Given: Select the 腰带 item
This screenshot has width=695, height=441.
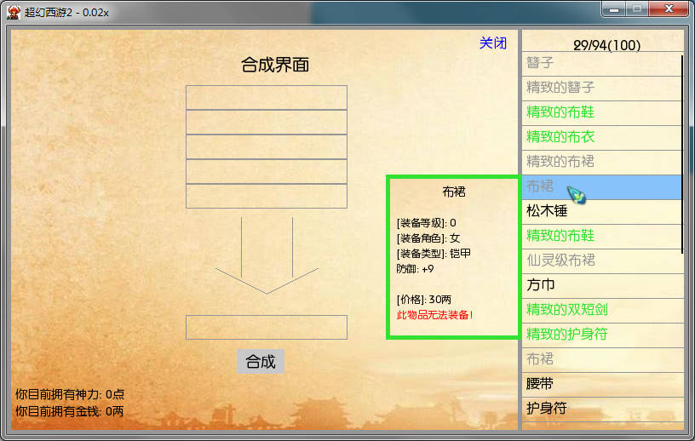Looking at the screenshot, I should (x=602, y=385).
